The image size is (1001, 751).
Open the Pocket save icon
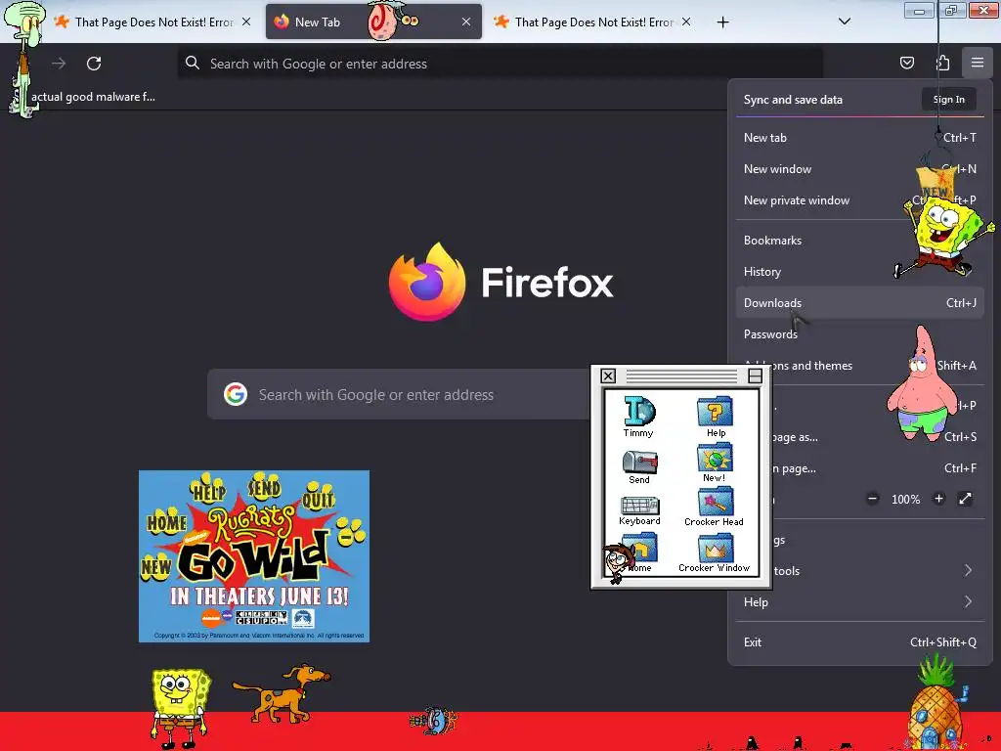(906, 63)
